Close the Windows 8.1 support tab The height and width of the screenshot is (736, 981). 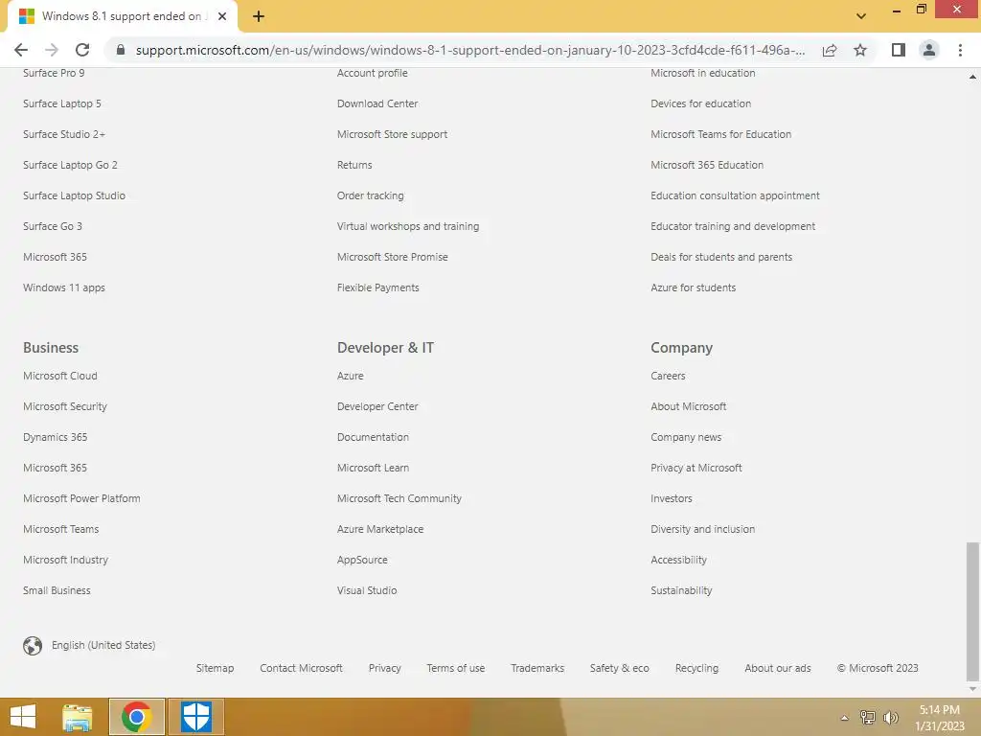(222, 16)
